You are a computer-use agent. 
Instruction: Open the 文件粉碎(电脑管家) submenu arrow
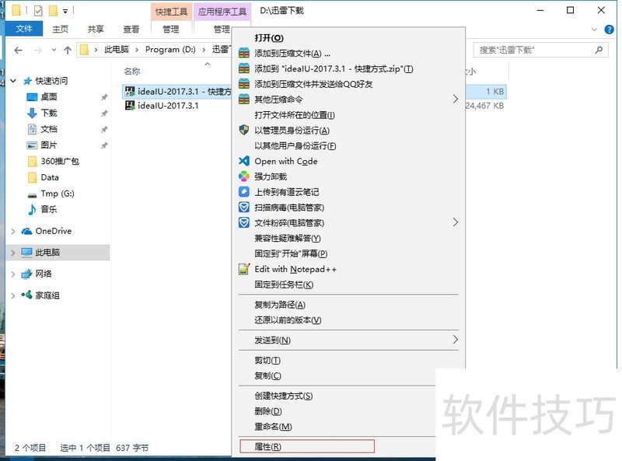[x=455, y=222]
